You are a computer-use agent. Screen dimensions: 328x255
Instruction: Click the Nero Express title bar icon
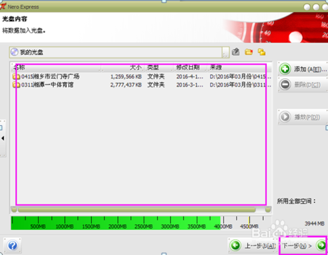tap(3, 7)
